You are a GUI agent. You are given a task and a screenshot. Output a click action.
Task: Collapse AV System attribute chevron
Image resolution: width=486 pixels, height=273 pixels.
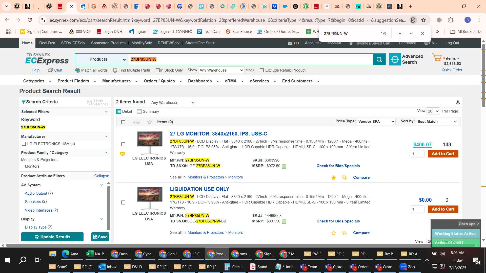102,185
